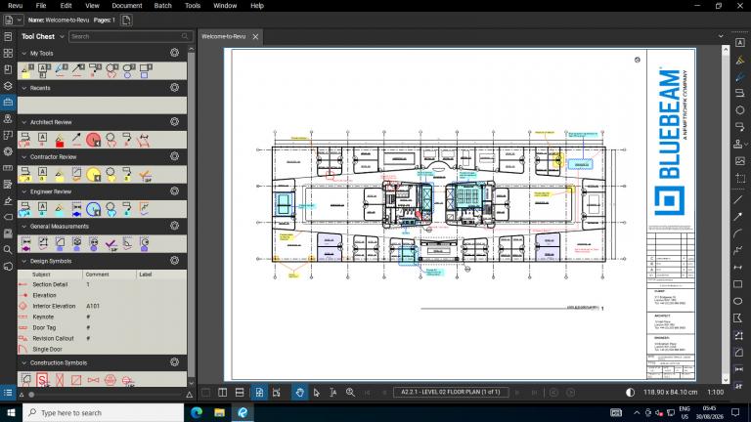Select purple checkmark count tool in General Measurements
The height and width of the screenshot is (422, 751).
(111, 244)
